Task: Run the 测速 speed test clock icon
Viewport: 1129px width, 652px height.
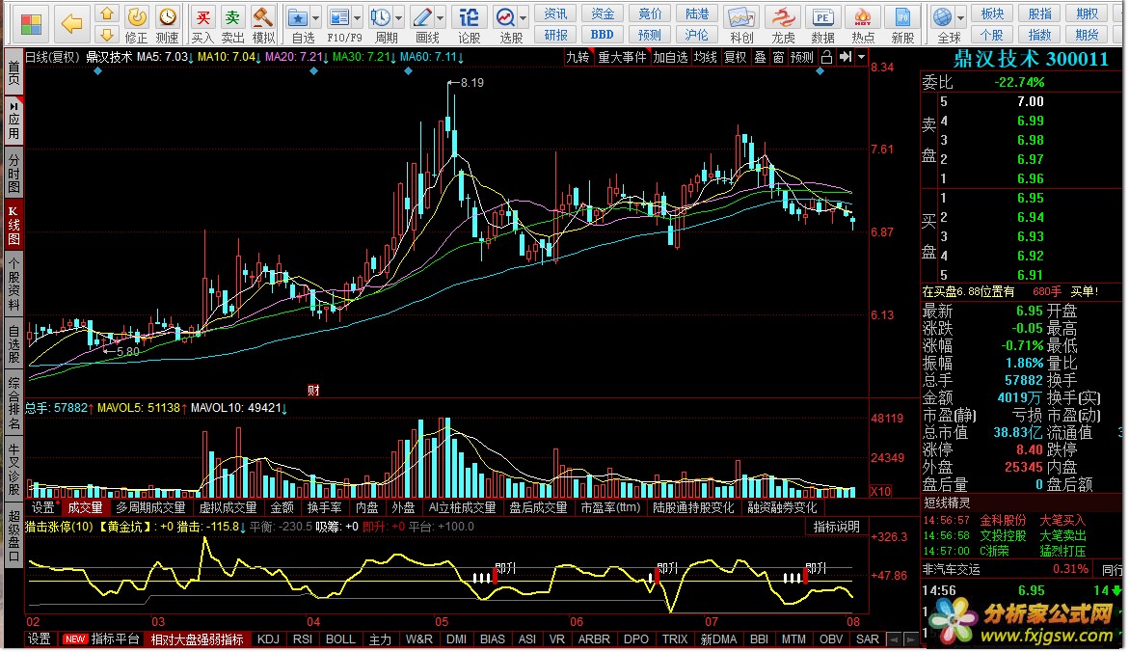Action: click(x=167, y=24)
